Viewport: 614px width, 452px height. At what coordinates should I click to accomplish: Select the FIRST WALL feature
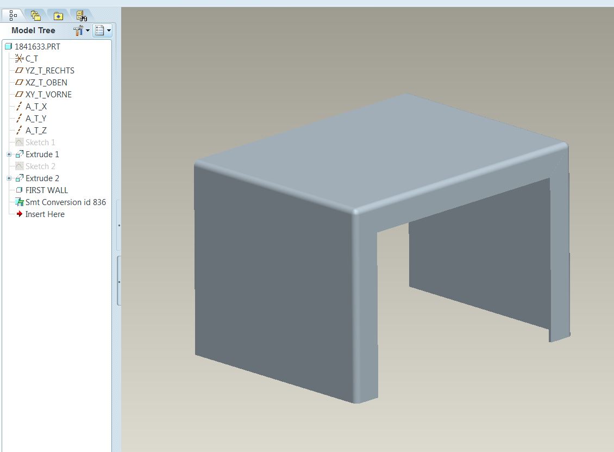[47, 190]
